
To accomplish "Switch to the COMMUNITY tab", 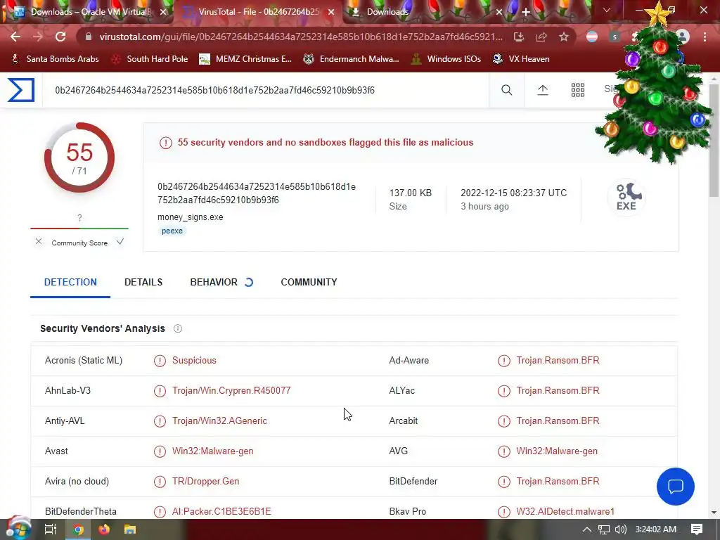I will pos(309,282).
